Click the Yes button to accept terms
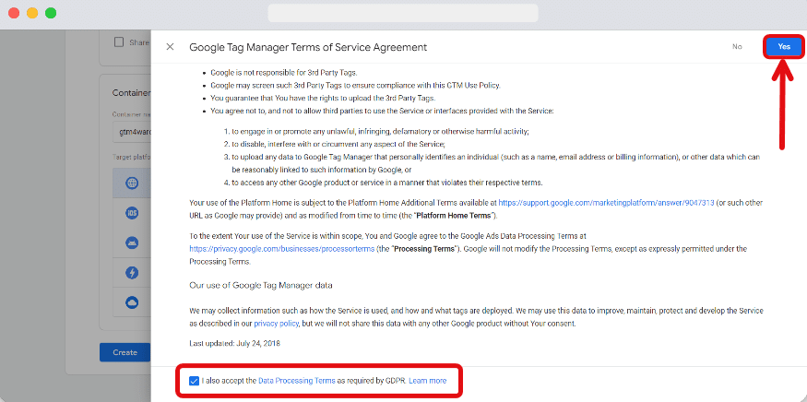 (784, 47)
